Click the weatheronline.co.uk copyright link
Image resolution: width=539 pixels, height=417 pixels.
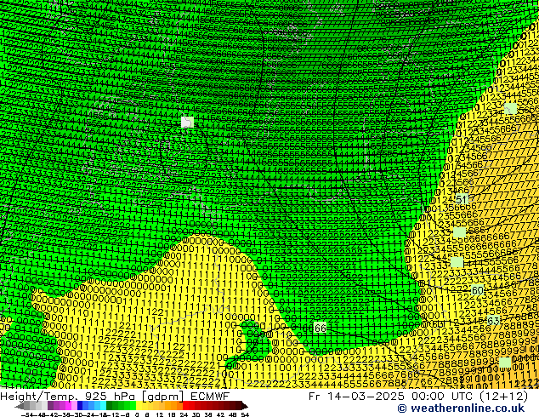461,408
